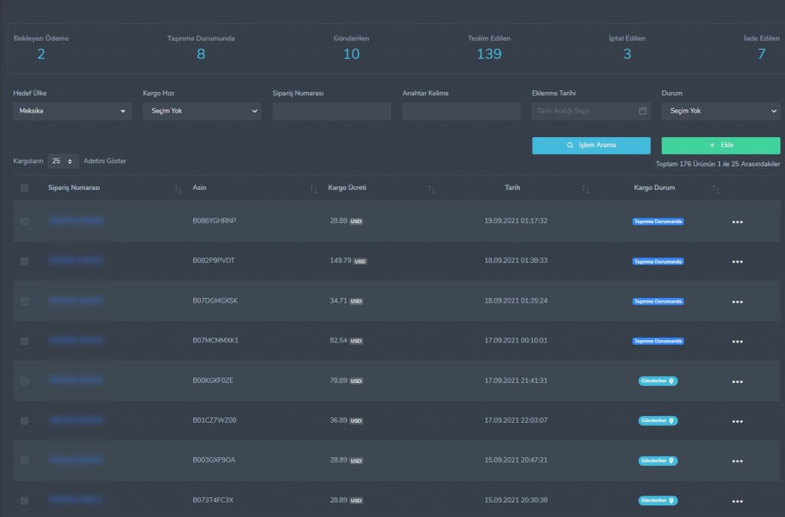The height and width of the screenshot is (517, 785).
Task: Click the İşlem Arama search button
Action: coord(591,146)
